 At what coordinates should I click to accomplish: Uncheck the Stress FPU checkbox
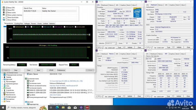point(7,10)
